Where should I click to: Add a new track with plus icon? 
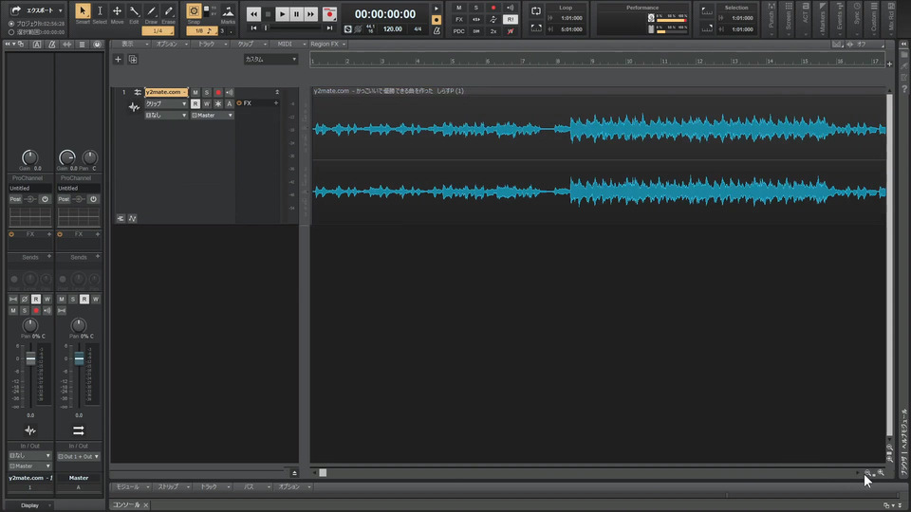tap(118, 59)
